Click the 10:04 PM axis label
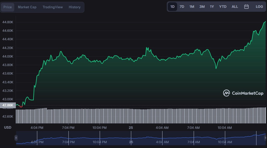This screenshot has height=148, width=267. click(100, 127)
